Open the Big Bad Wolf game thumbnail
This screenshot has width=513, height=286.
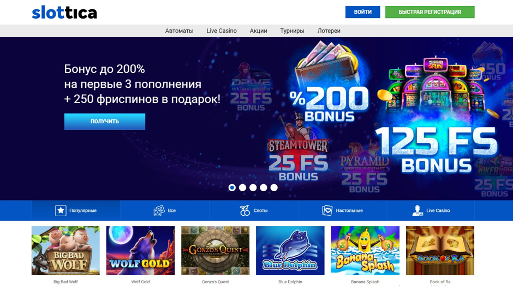tap(65, 251)
